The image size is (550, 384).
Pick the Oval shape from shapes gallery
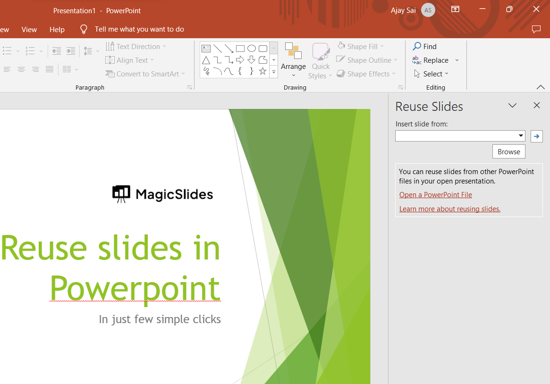[252, 49]
